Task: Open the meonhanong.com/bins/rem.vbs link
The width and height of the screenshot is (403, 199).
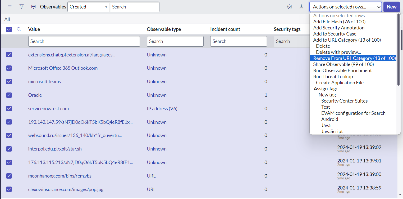Action: point(60,176)
